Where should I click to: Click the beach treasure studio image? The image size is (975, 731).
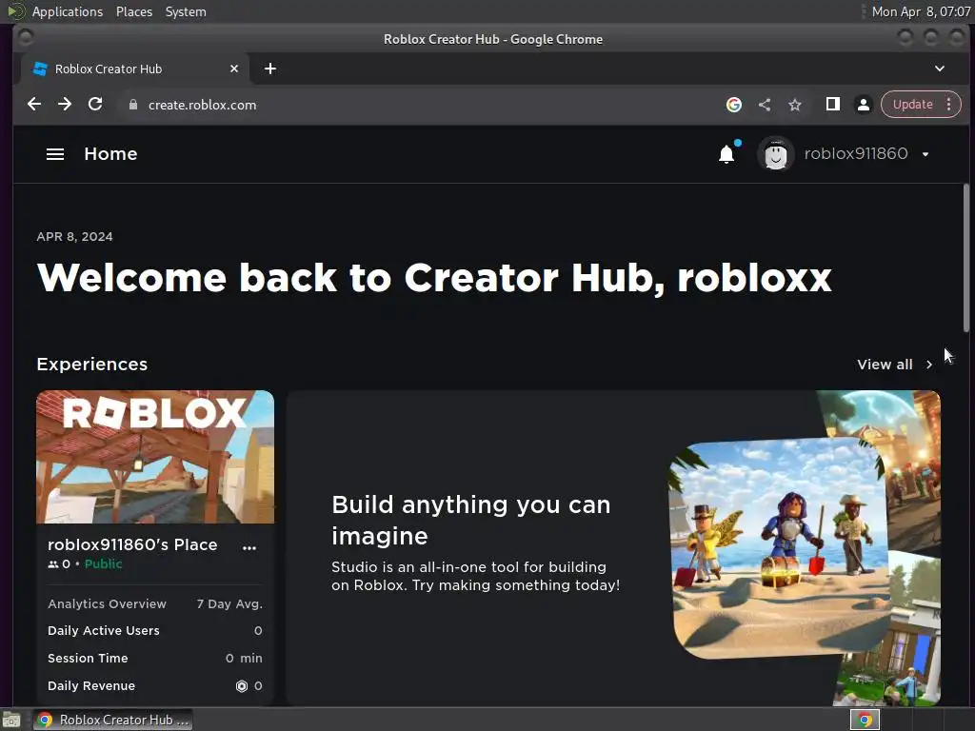781,547
